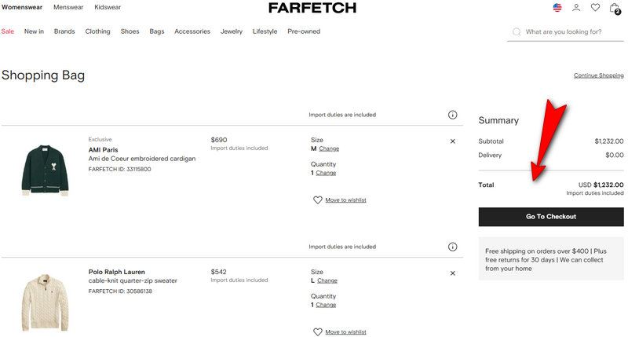628x337 pixels.
Task: Change quantity of AMI Paris cardigan
Action: point(326,173)
